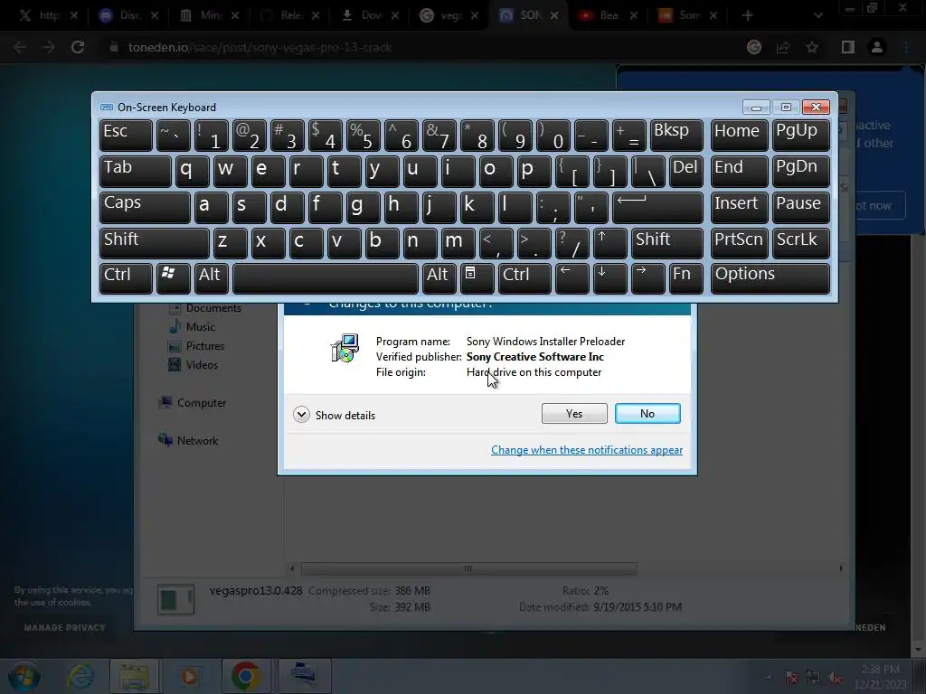Image resolution: width=926 pixels, height=694 pixels.
Task: Toggle the right Alt key on keyboard
Action: click(x=439, y=278)
